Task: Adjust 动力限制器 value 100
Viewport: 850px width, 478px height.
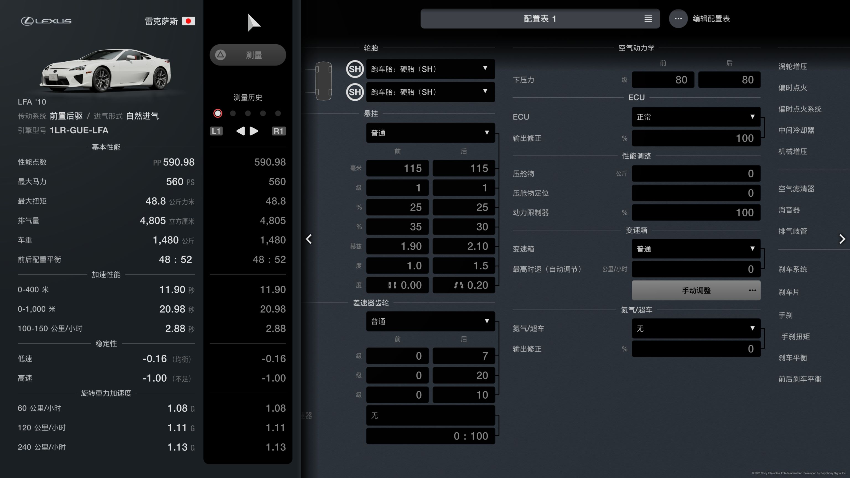Action: point(696,212)
